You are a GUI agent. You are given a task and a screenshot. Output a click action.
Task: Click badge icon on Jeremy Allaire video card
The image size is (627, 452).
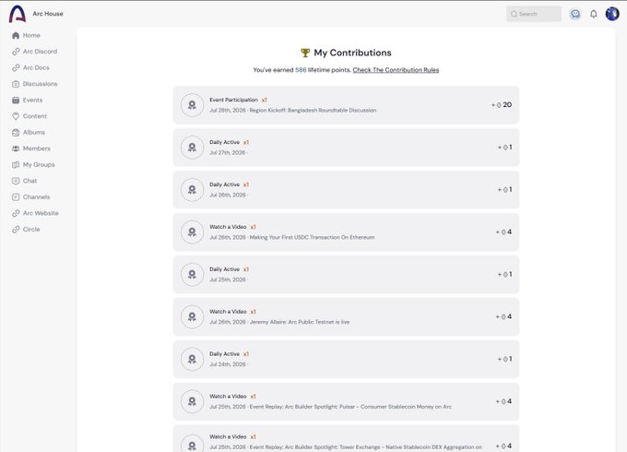click(x=192, y=316)
